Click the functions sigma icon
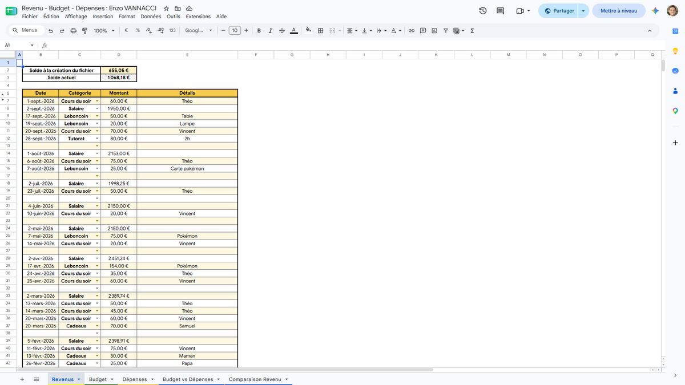 coord(472,30)
